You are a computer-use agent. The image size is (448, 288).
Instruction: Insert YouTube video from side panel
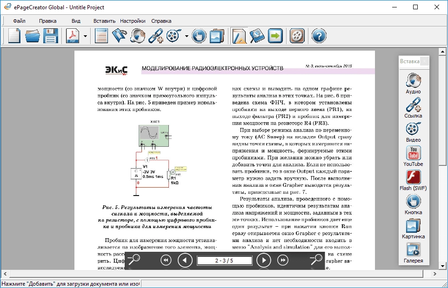pos(413,156)
